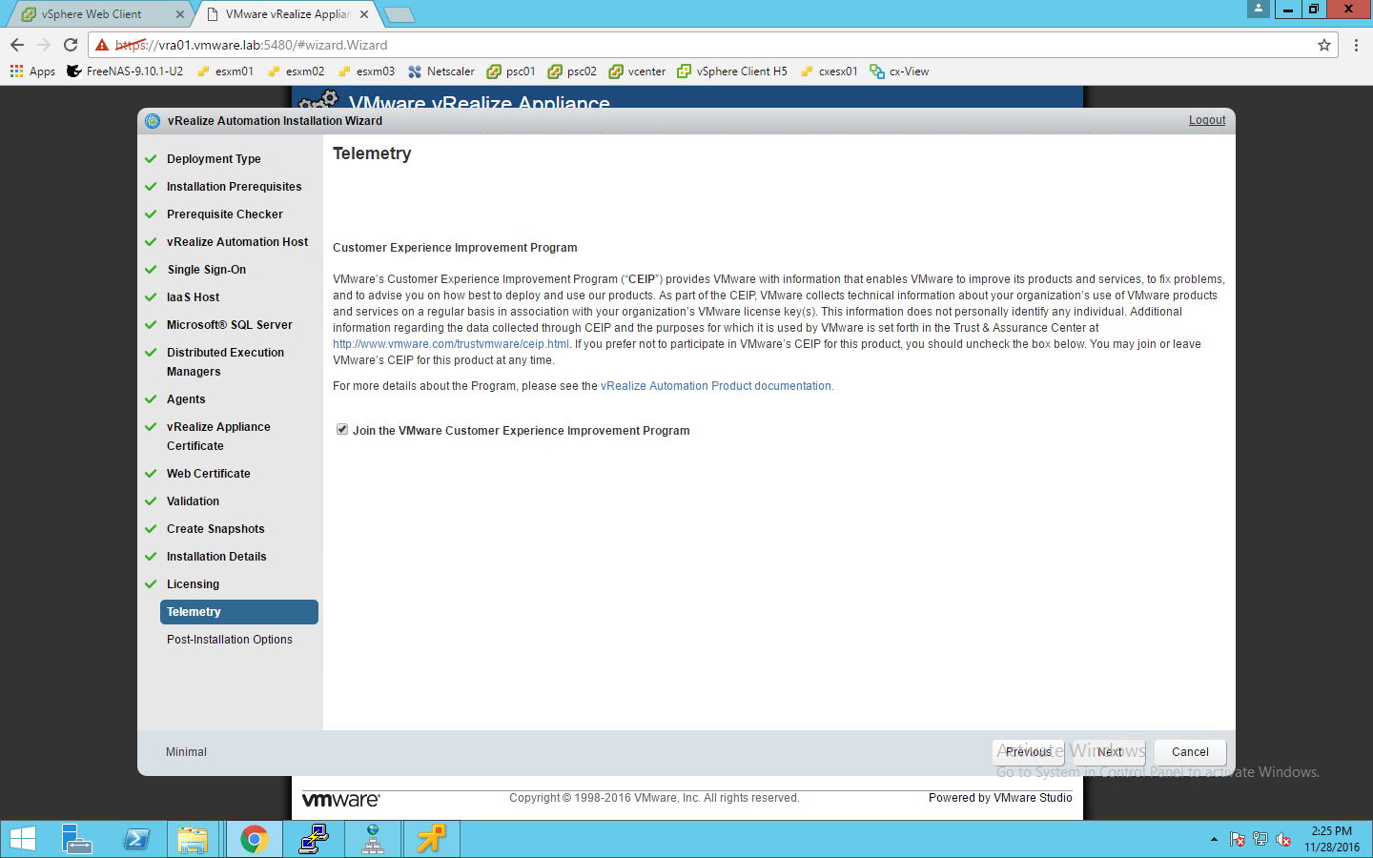Open the network status tray icon
Viewport: 1373px width, 858px height.
1260,840
